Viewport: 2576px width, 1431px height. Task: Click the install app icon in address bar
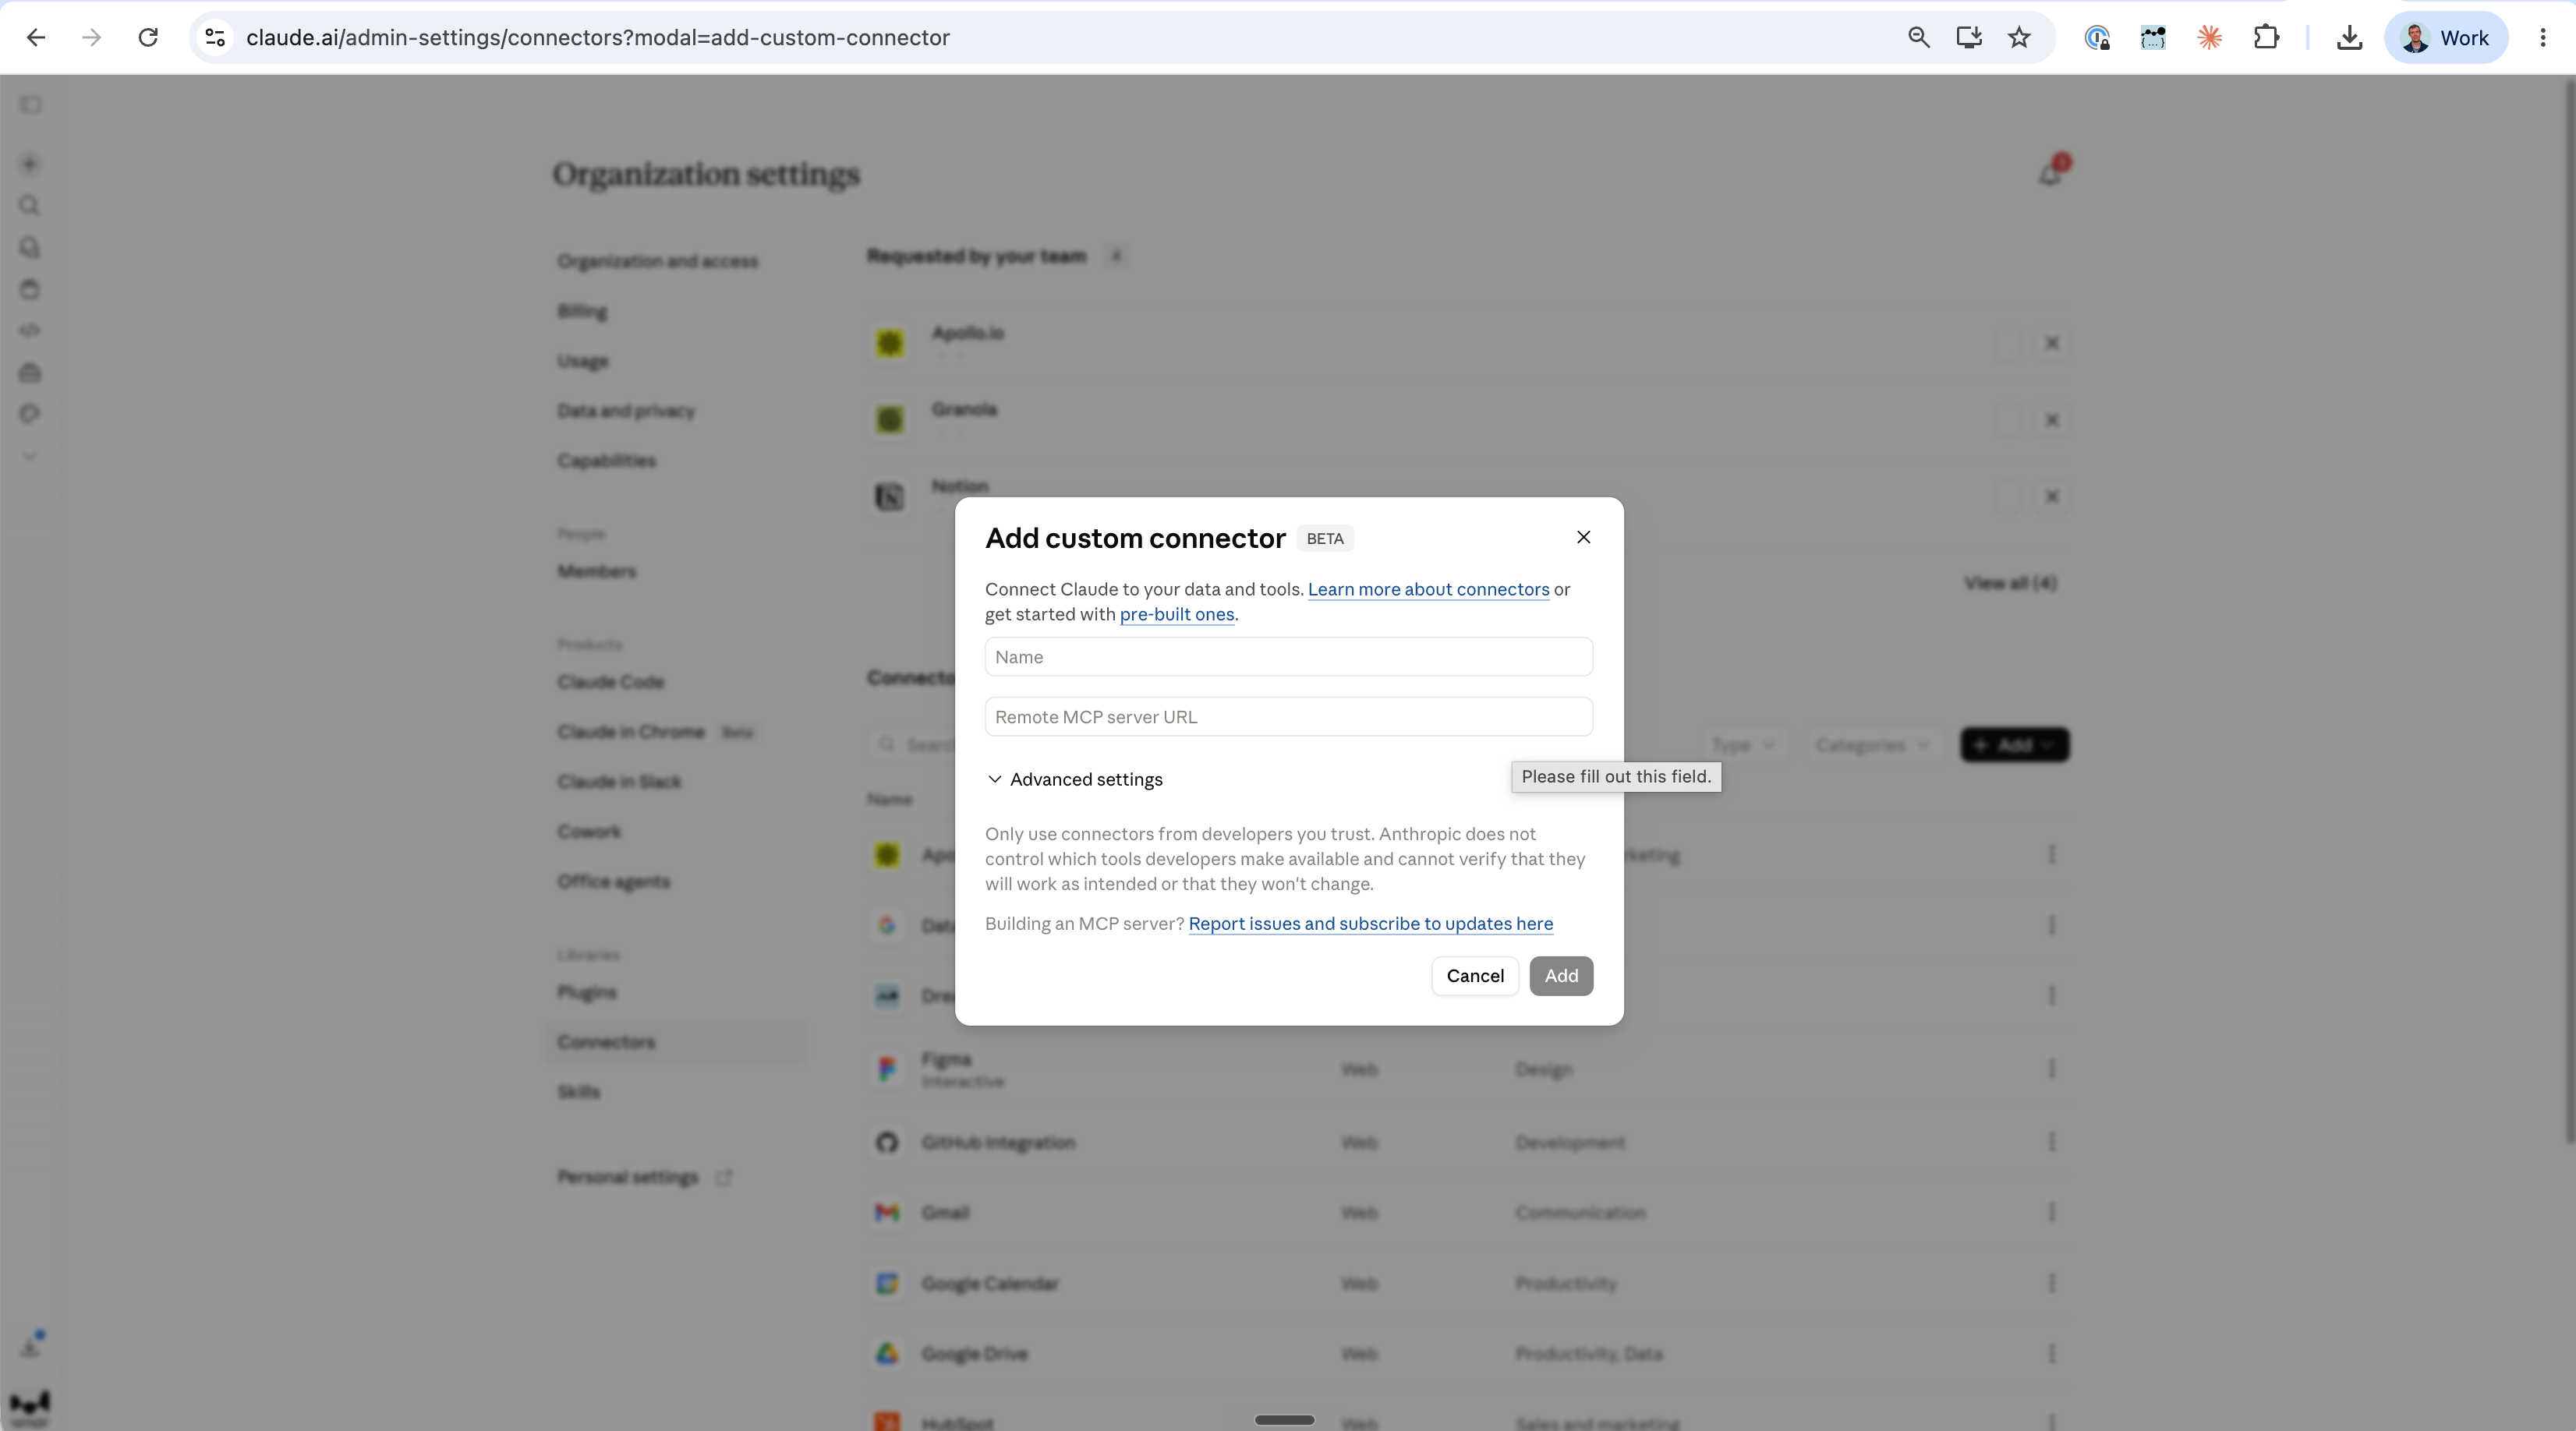pos(1969,38)
